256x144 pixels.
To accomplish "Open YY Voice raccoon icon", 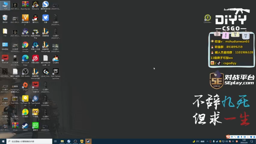I will (x=35, y=113).
